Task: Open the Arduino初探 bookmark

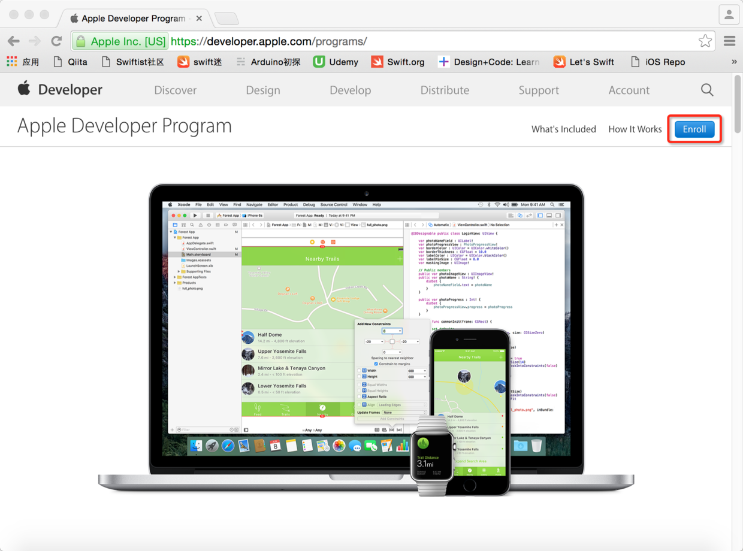Action: tap(268, 62)
